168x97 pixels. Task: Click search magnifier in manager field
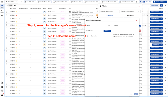[x=109, y=25]
